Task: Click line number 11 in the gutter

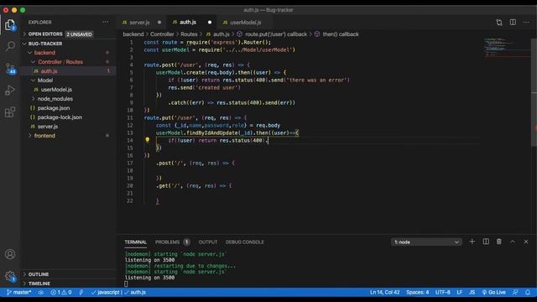Action: coord(130,117)
